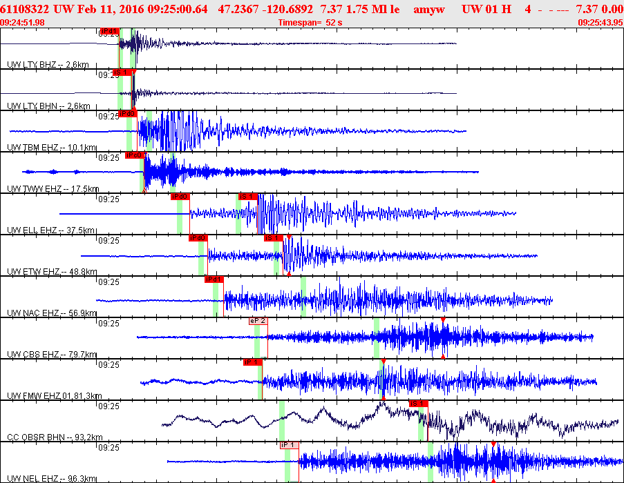Click the latitude value 47.2367

click(x=238, y=9)
